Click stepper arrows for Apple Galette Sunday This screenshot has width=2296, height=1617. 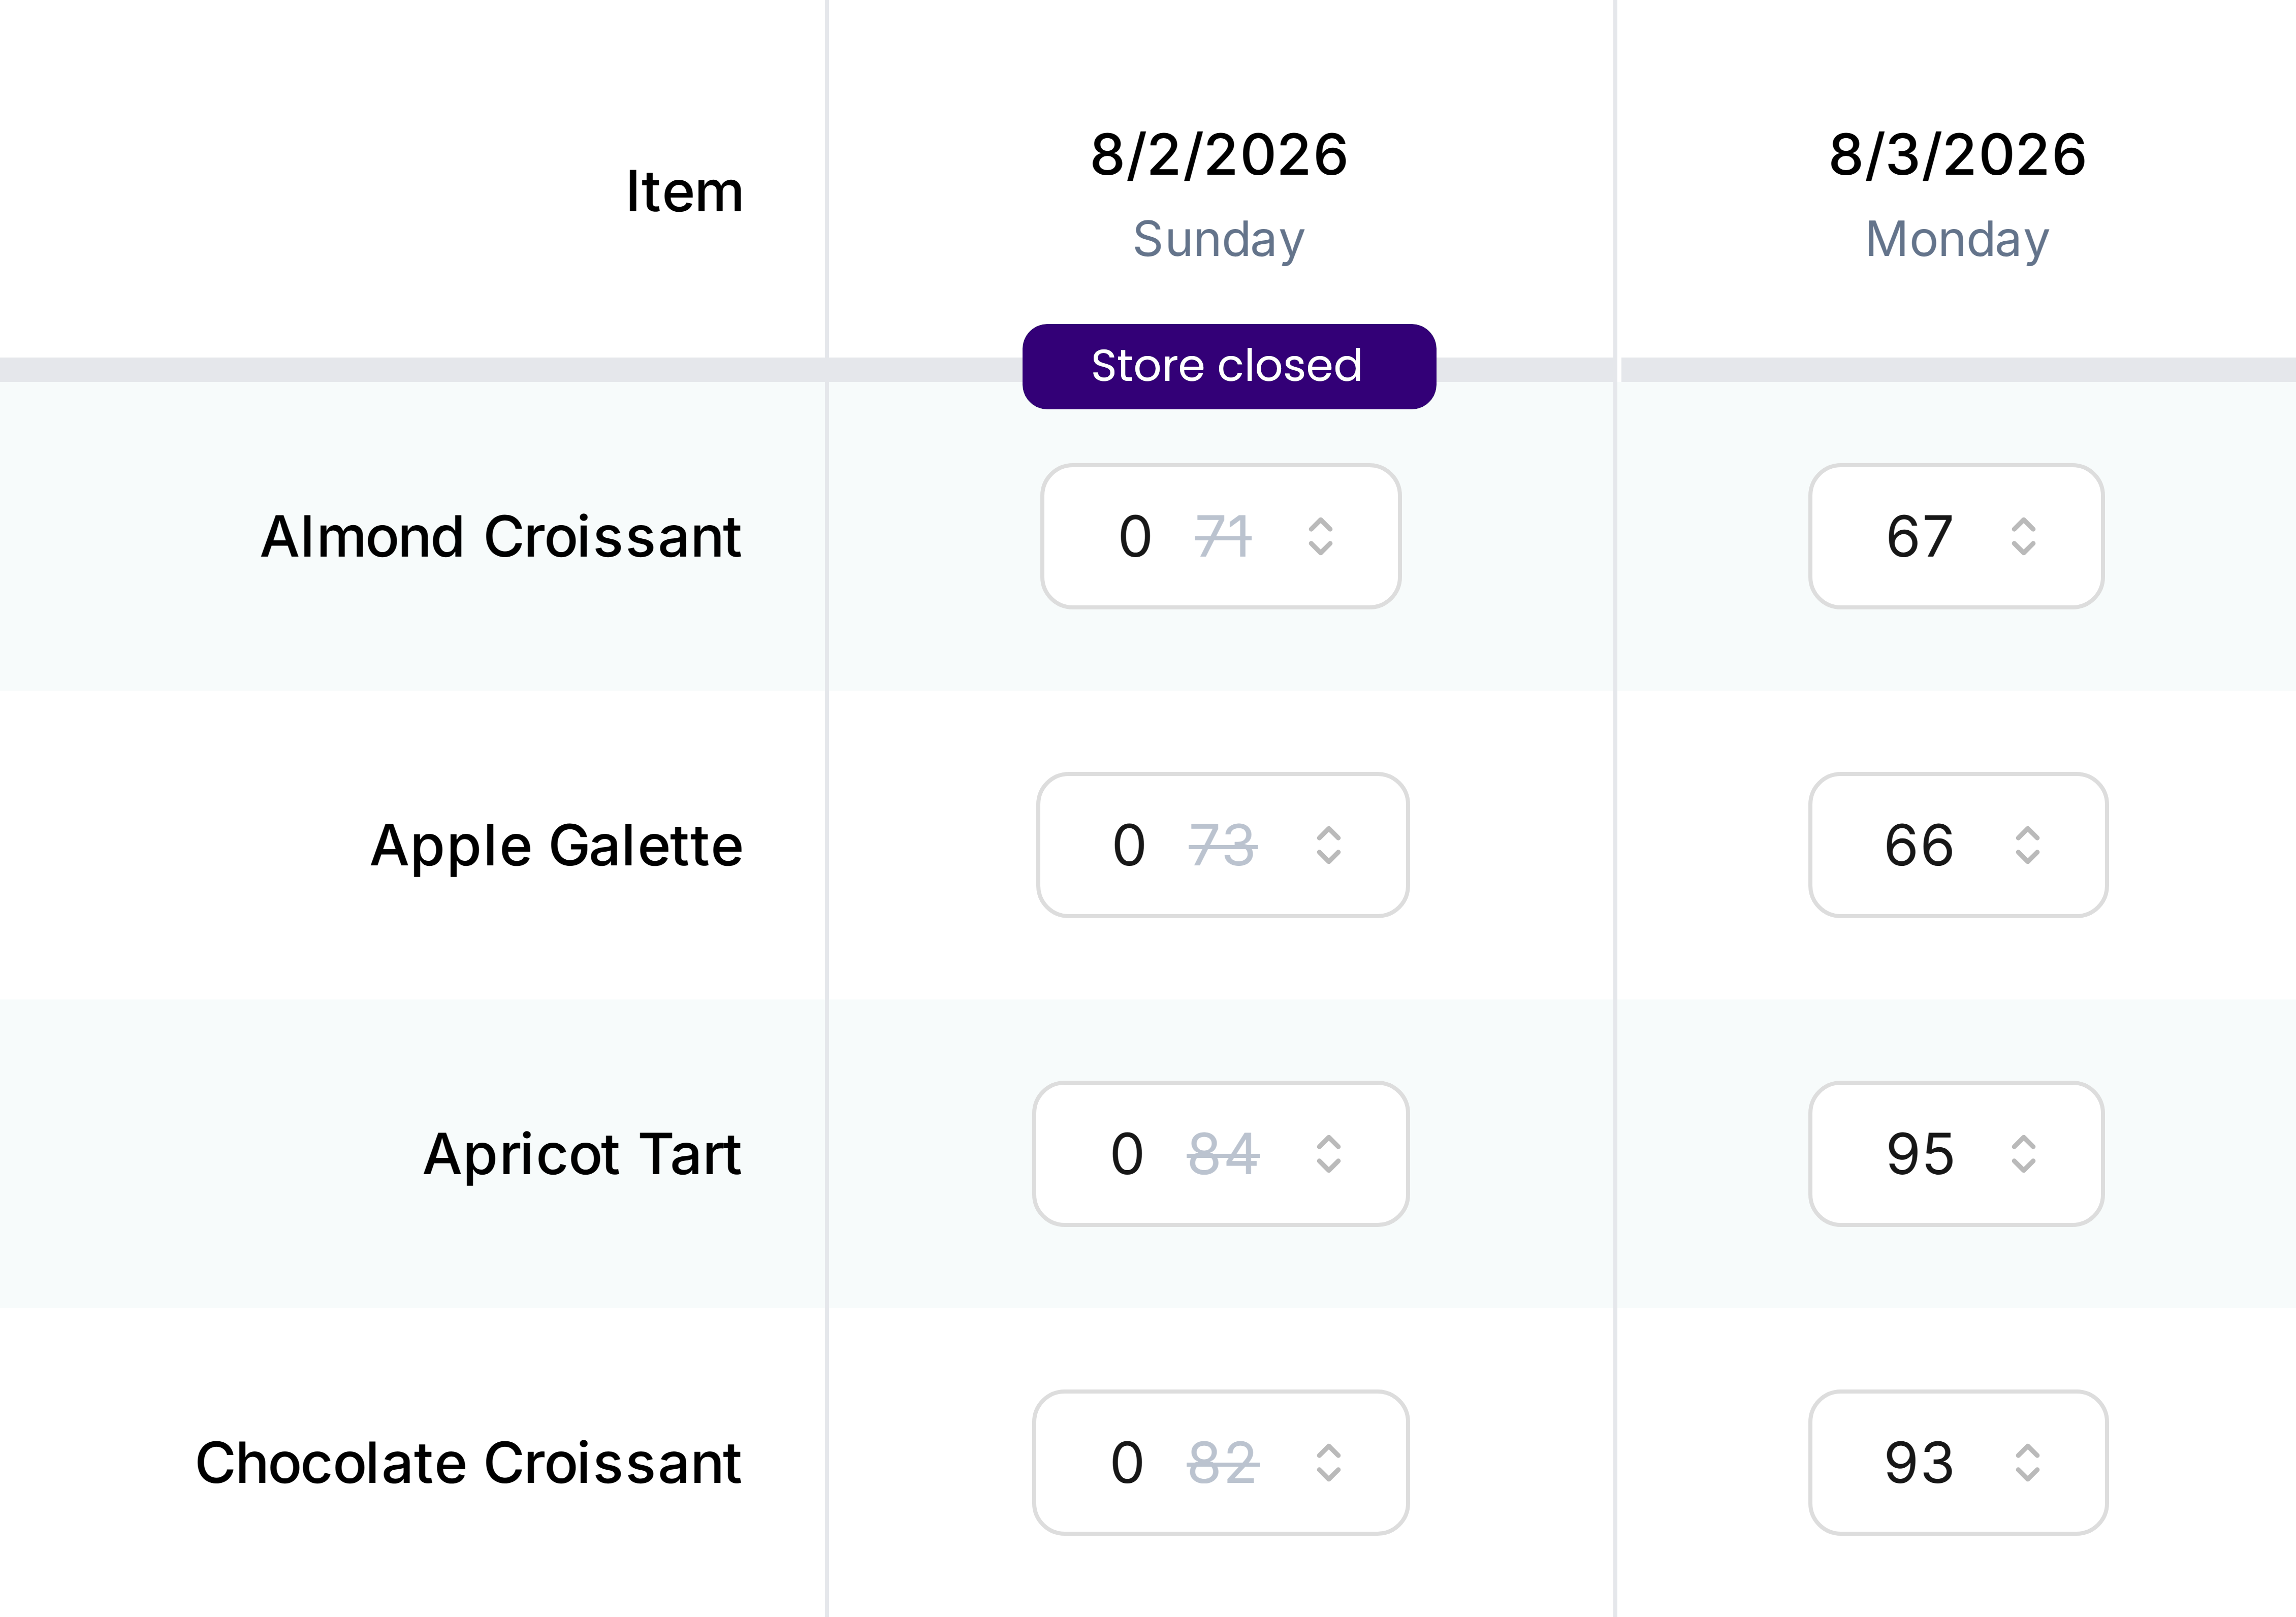click(x=1328, y=845)
